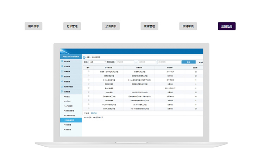The image size is (264, 155).
Task: Click the flag icon beside 运营管理
Action: click(62, 92)
